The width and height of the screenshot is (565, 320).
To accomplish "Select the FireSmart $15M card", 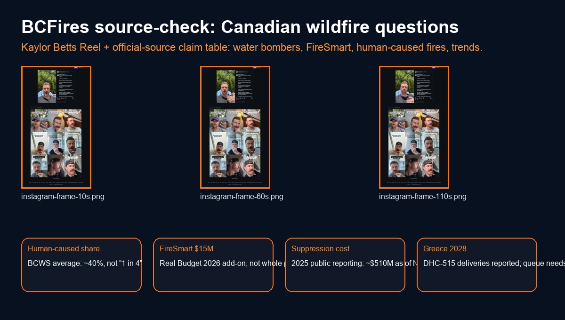I will [x=213, y=265].
